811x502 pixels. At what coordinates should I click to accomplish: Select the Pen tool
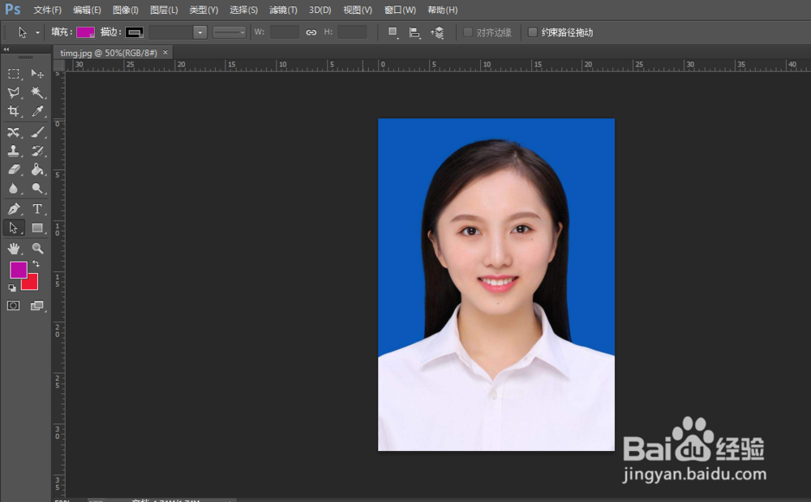(x=14, y=208)
